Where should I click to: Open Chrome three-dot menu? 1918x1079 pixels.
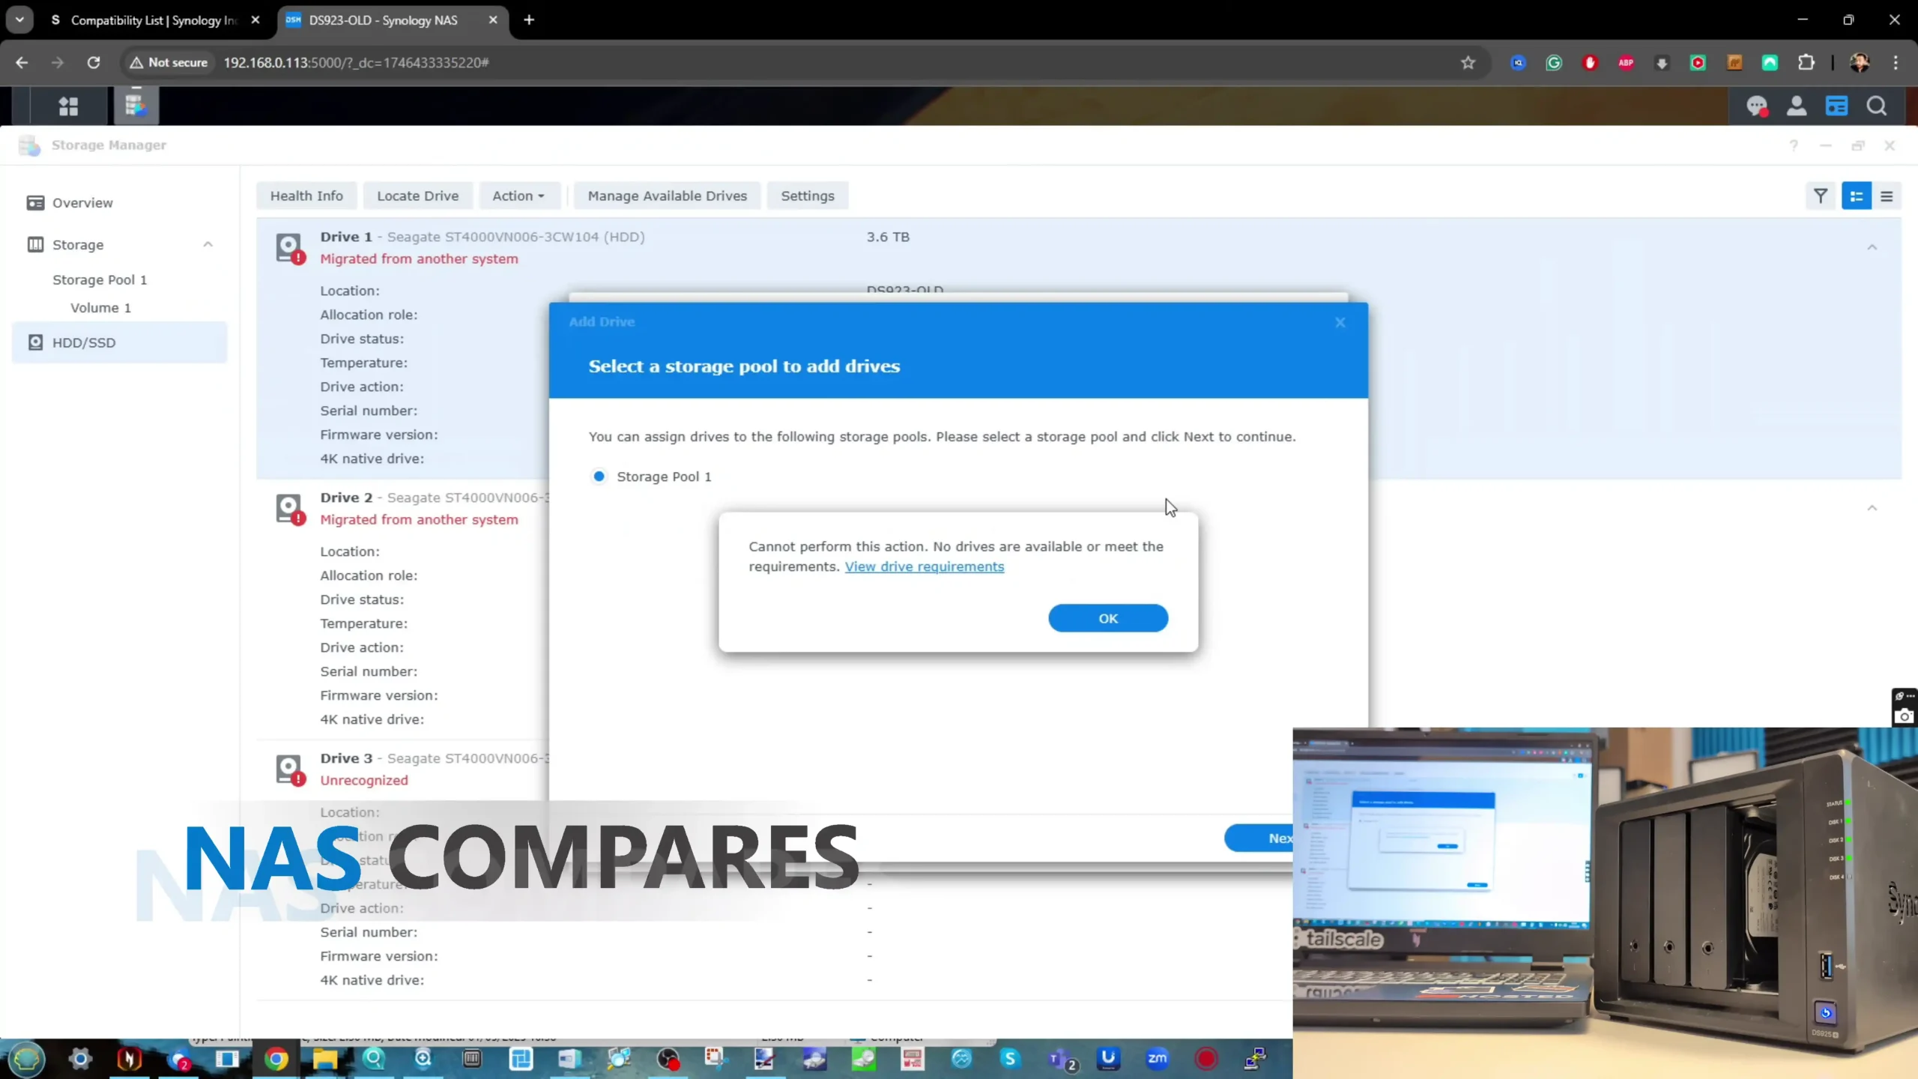tap(1896, 63)
